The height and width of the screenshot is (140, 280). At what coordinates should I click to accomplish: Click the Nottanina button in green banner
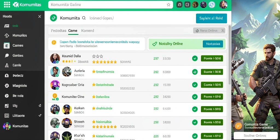(213, 44)
